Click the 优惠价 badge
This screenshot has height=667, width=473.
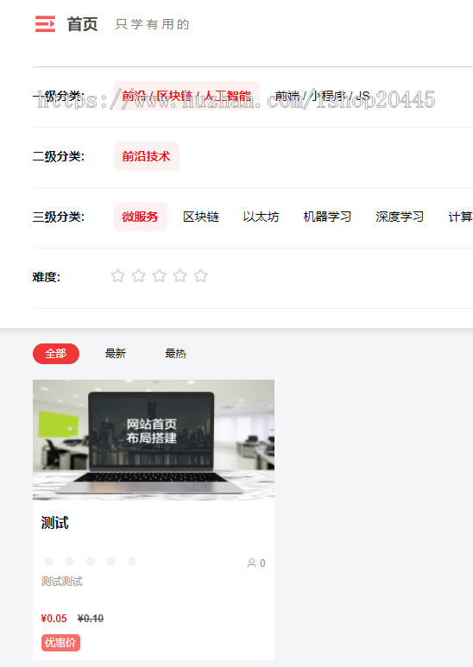pos(60,643)
